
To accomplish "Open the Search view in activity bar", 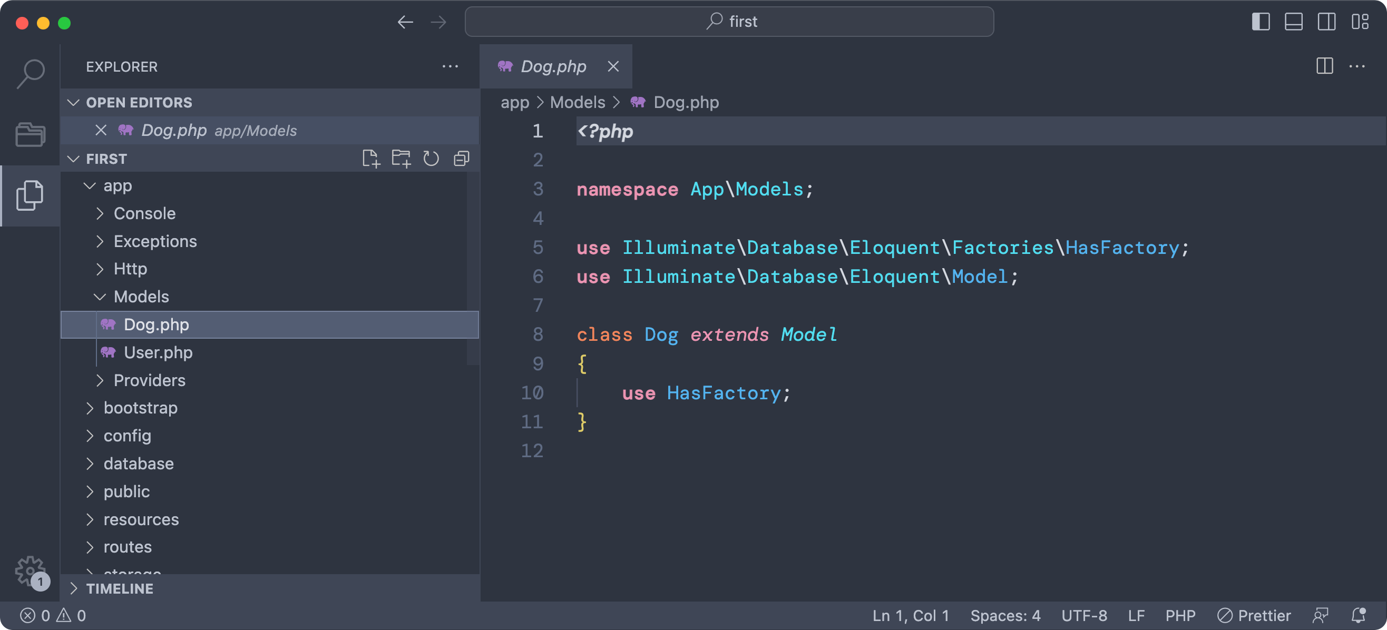I will (30, 73).
